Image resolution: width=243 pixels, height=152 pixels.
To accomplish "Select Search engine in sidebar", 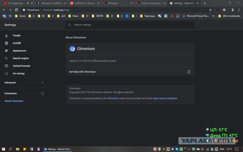I will point(21,58).
